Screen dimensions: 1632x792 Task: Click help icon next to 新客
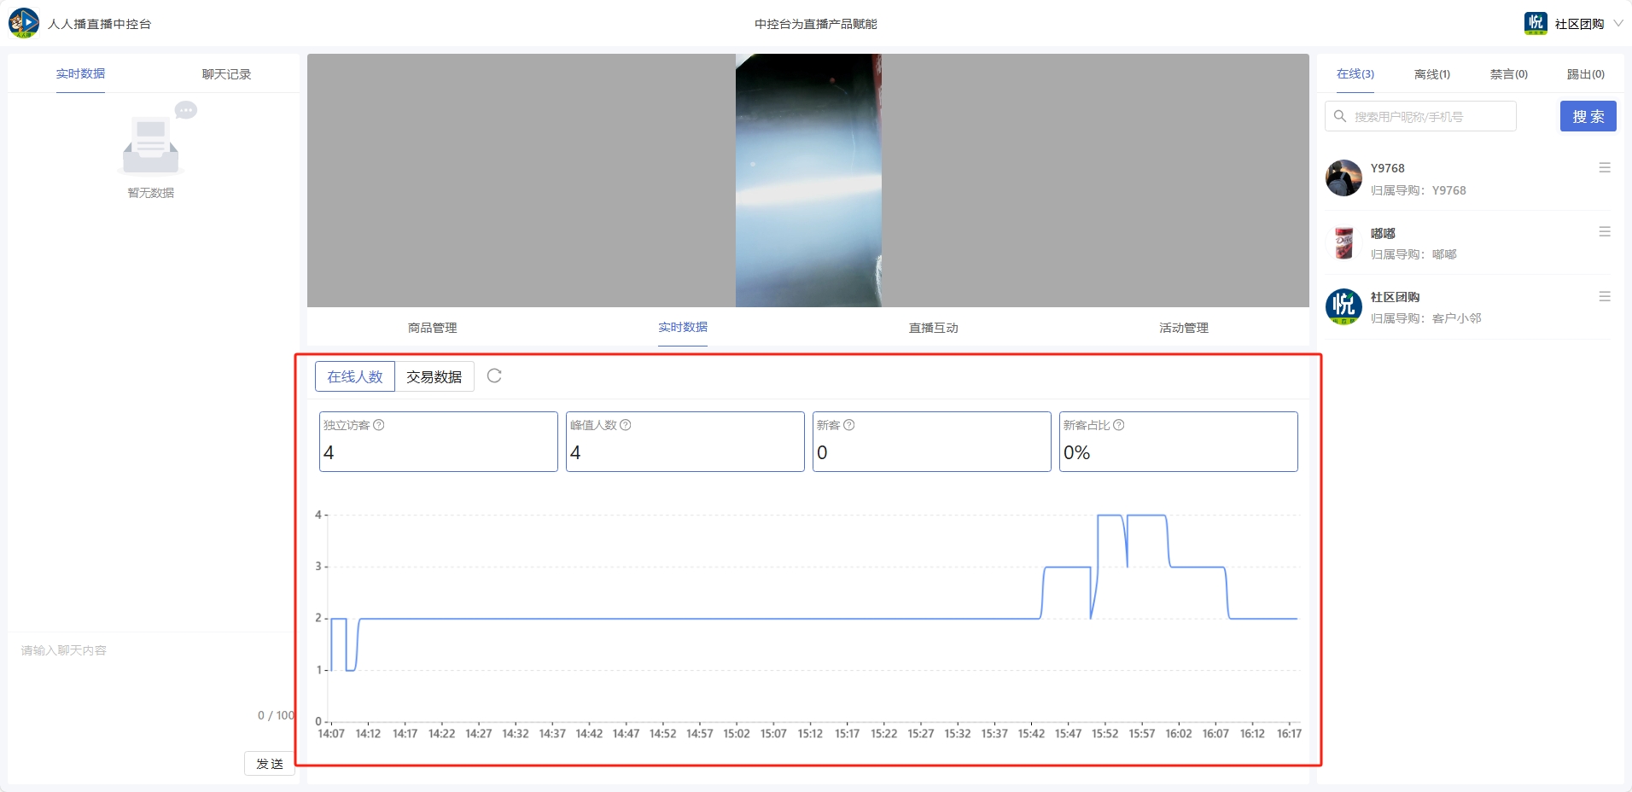[849, 425]
